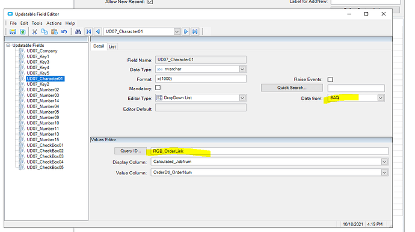
Task: Expand the Value Column dropdown
Action: (x=384, y=172)
